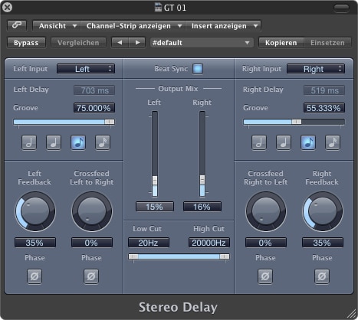This screenshot has width=358, height=320.
Task: Click the Einsetzen button
Action: point(327,43)
